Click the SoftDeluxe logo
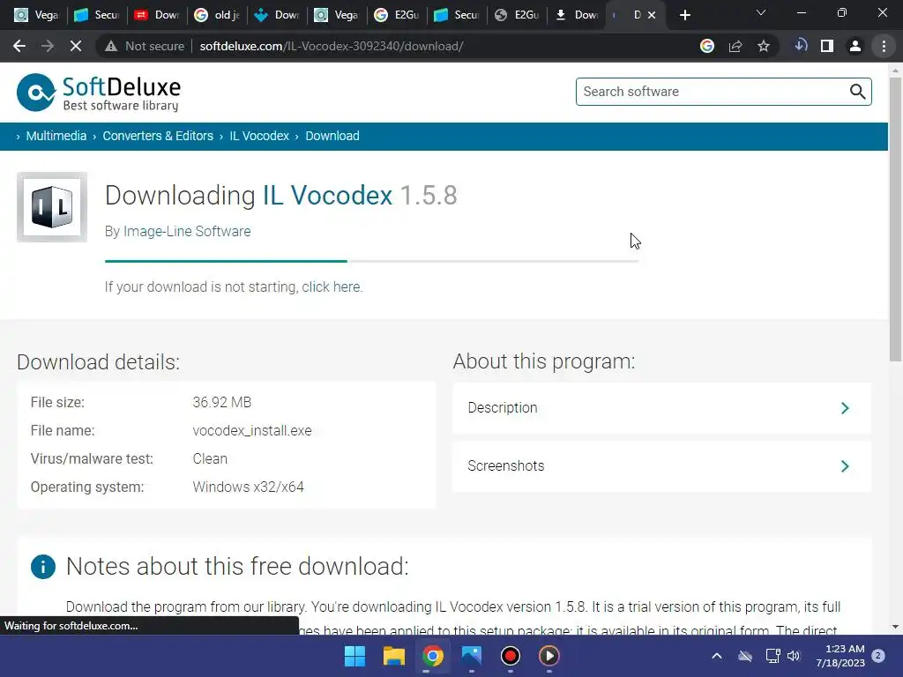The height and width of the screenshot is (677, 903). 99,92
